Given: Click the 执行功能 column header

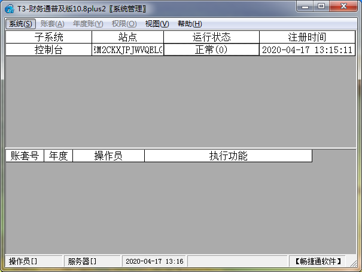Looking at the screenshot, I should click(x=229, y=156).
